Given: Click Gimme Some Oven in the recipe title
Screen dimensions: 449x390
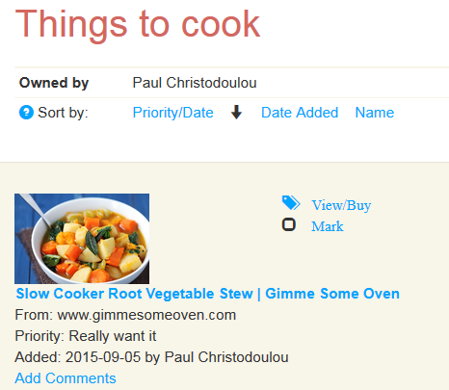Looking at the screenshot, I should tap(332, 294).
